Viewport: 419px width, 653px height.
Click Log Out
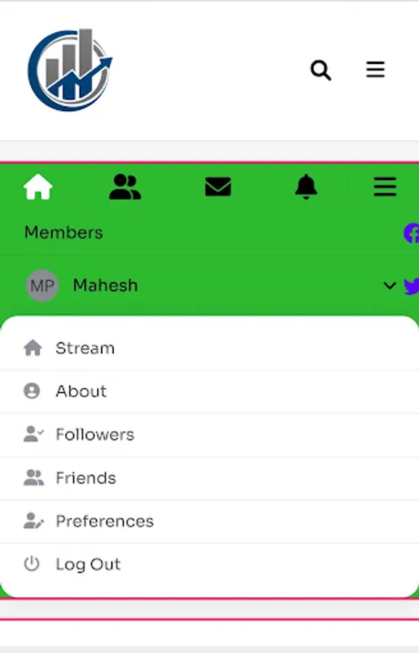(x=209, y=564)
